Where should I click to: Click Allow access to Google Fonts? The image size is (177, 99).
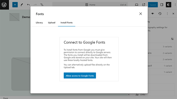(80, 75)
